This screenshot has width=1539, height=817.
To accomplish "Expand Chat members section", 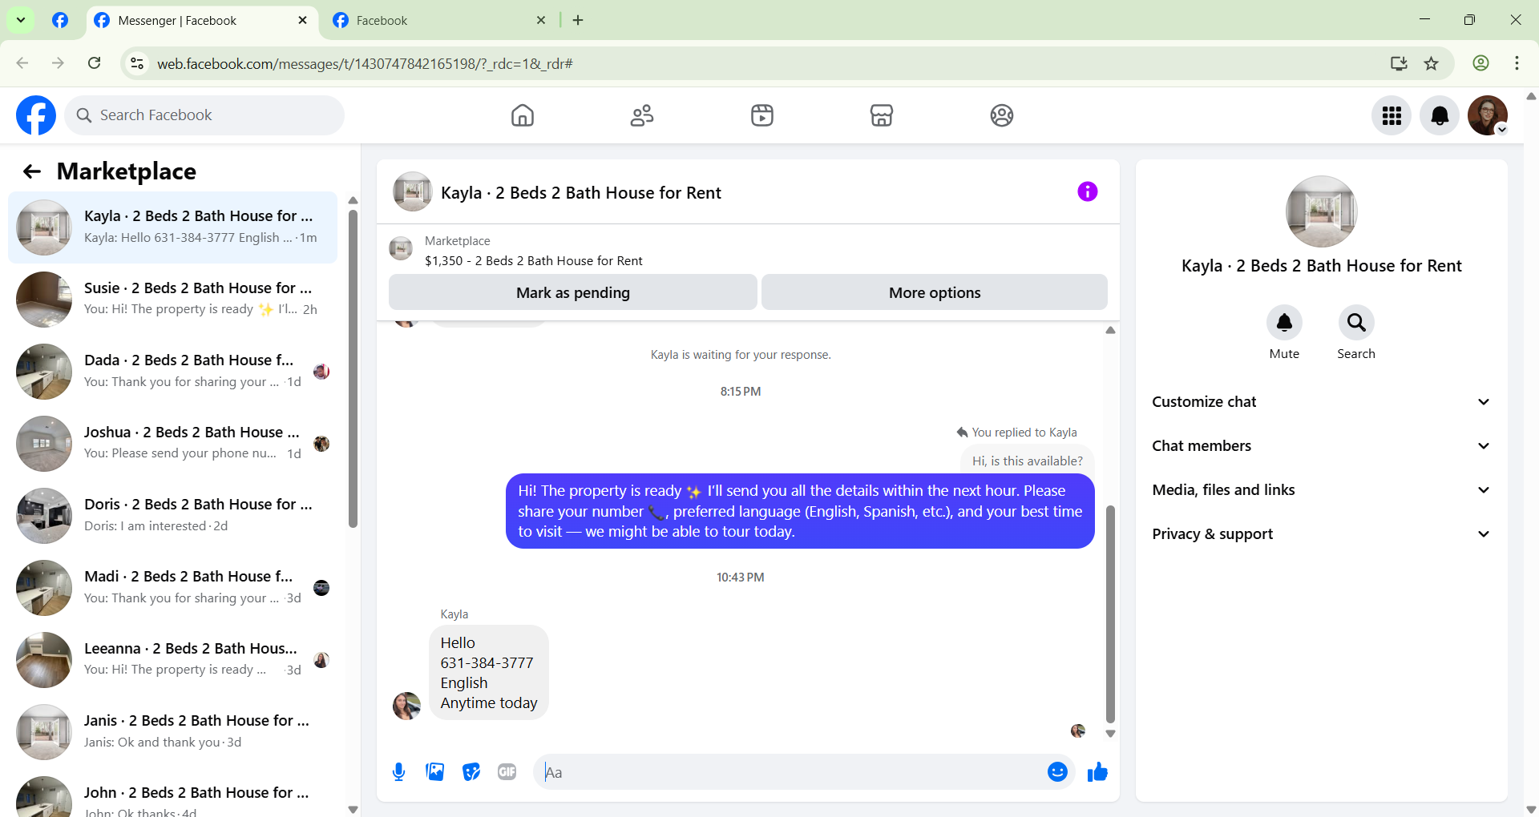I will [1321, 446].
